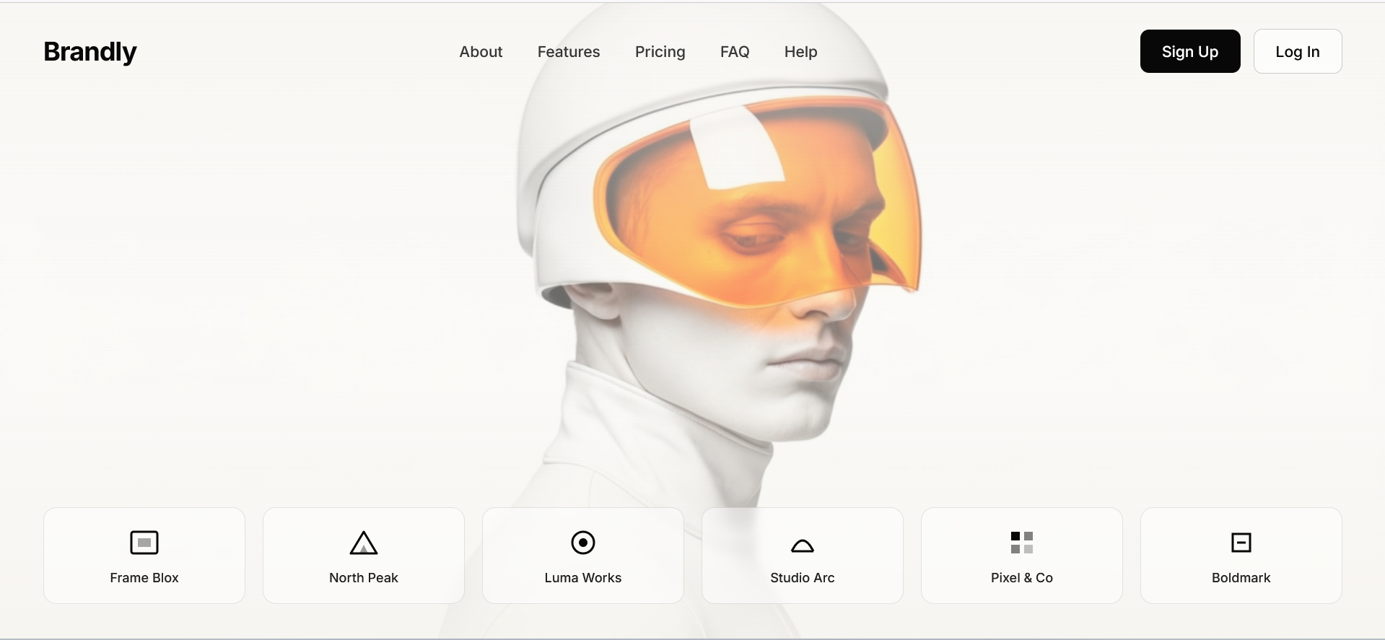Viewport: 1385px width, 640px height.
Task: Click the North Peak triangle icon
Action: pos(364,543)
